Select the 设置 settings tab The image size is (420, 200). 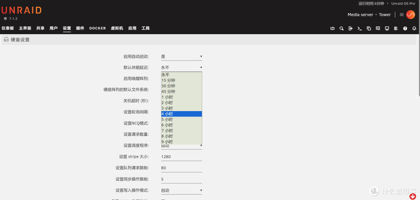67,28
